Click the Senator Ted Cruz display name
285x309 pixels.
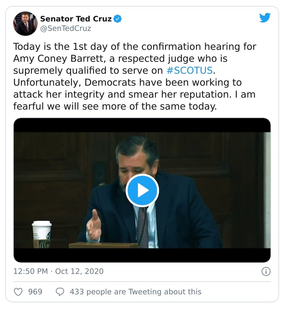click(76, 19)
